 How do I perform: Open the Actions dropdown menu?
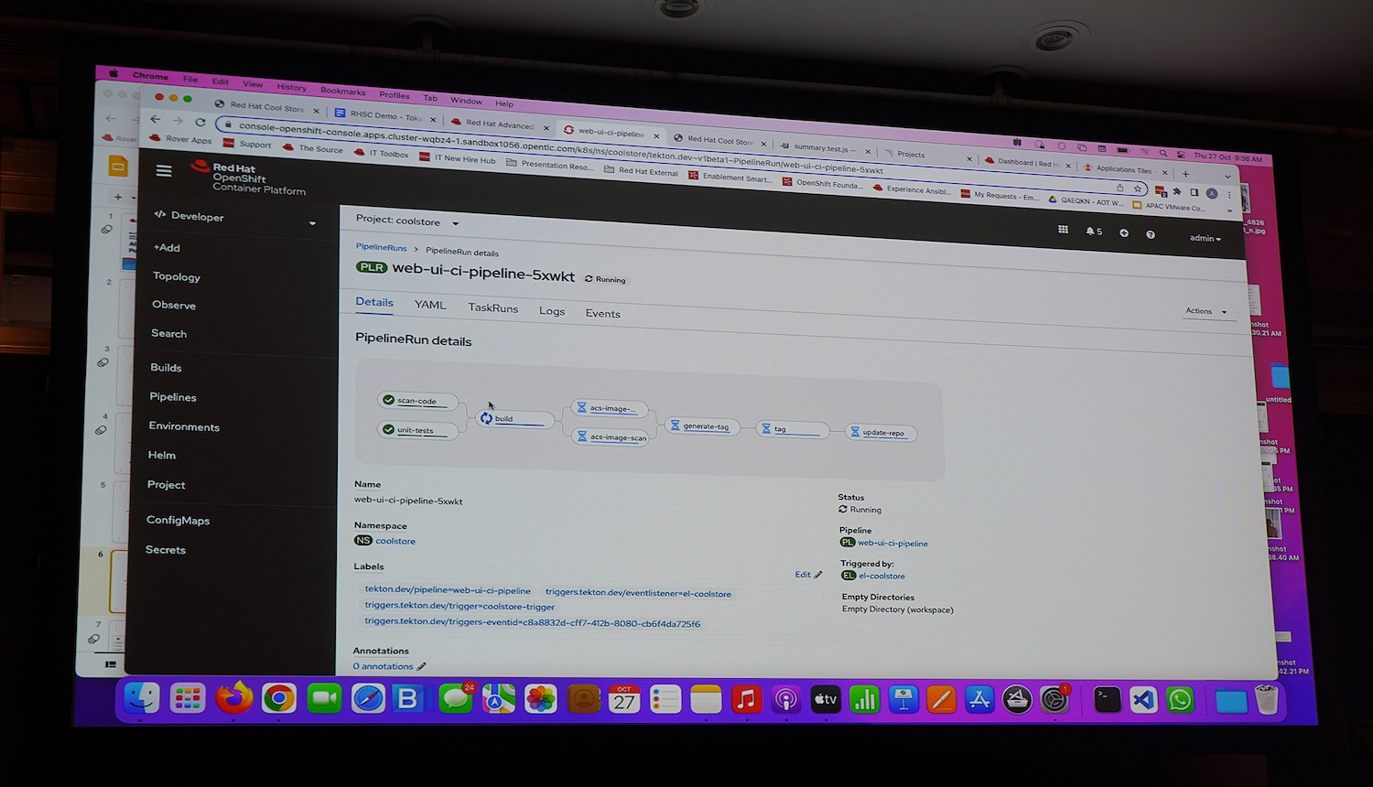pyautogui.click(x=1205, y=311)
